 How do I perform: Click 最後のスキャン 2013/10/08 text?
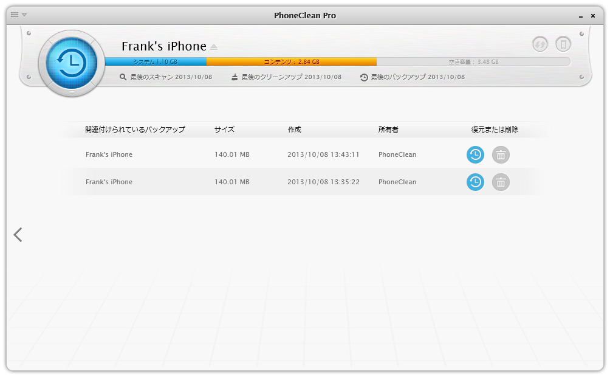[171, 77]
